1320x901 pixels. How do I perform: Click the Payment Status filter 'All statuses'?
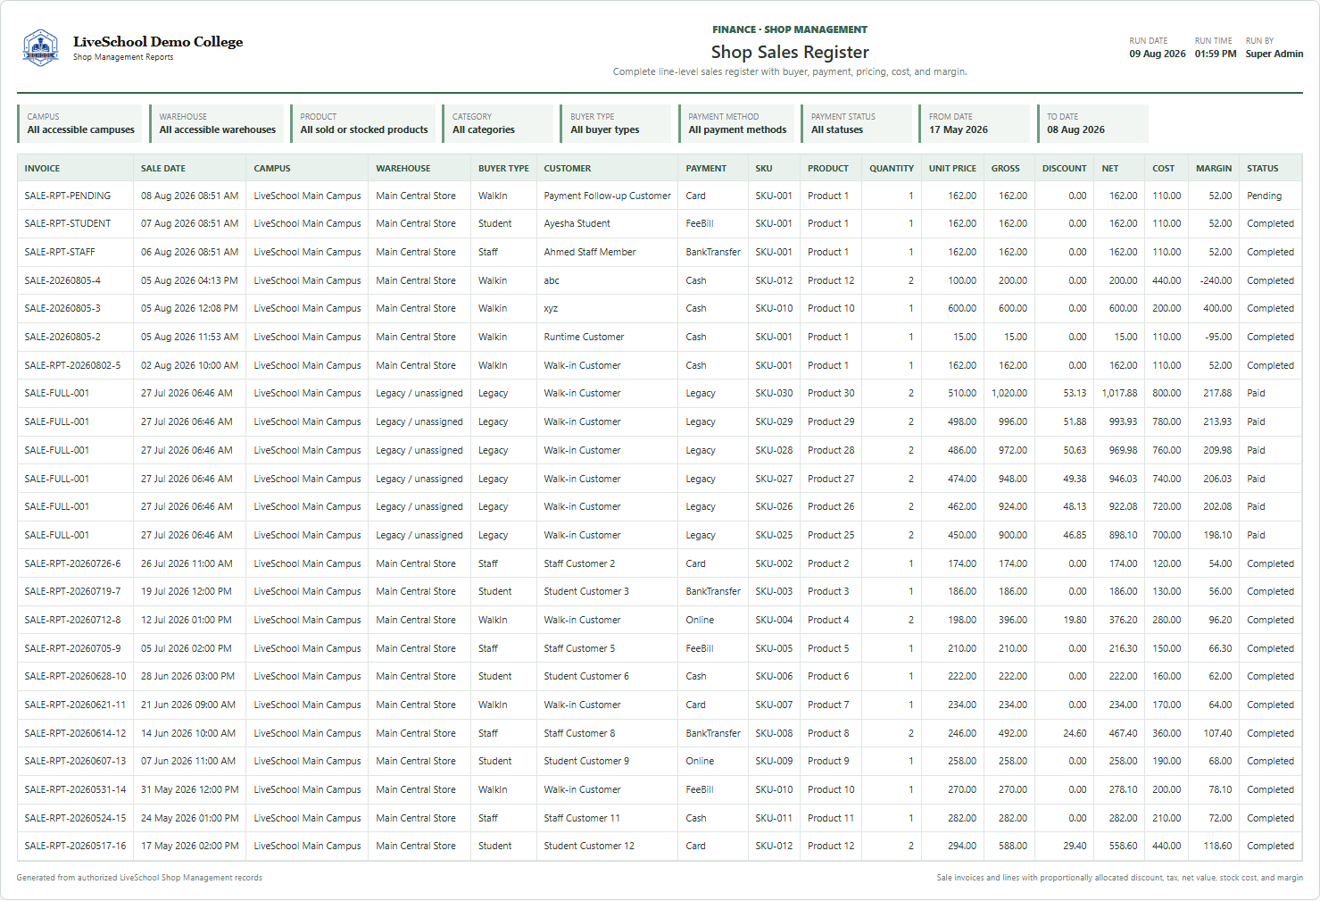click(x=857, y=123)
